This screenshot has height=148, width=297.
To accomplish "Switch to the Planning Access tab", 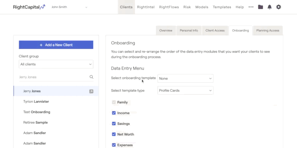I will pyautogui.click(x=268, y=30).
